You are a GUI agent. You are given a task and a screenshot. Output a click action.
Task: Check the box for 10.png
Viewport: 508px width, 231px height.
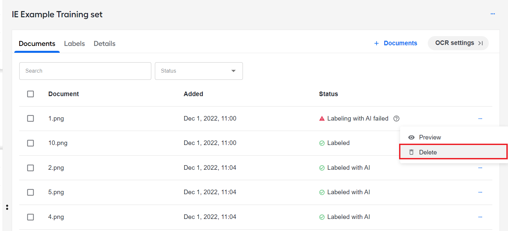[x=30, y=143]
